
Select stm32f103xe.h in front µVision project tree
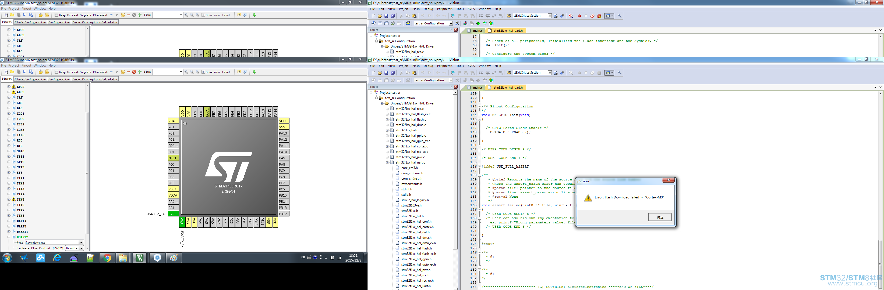411,205
